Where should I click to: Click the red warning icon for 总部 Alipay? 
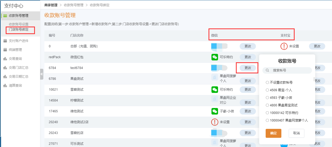(x=284, y=46)
